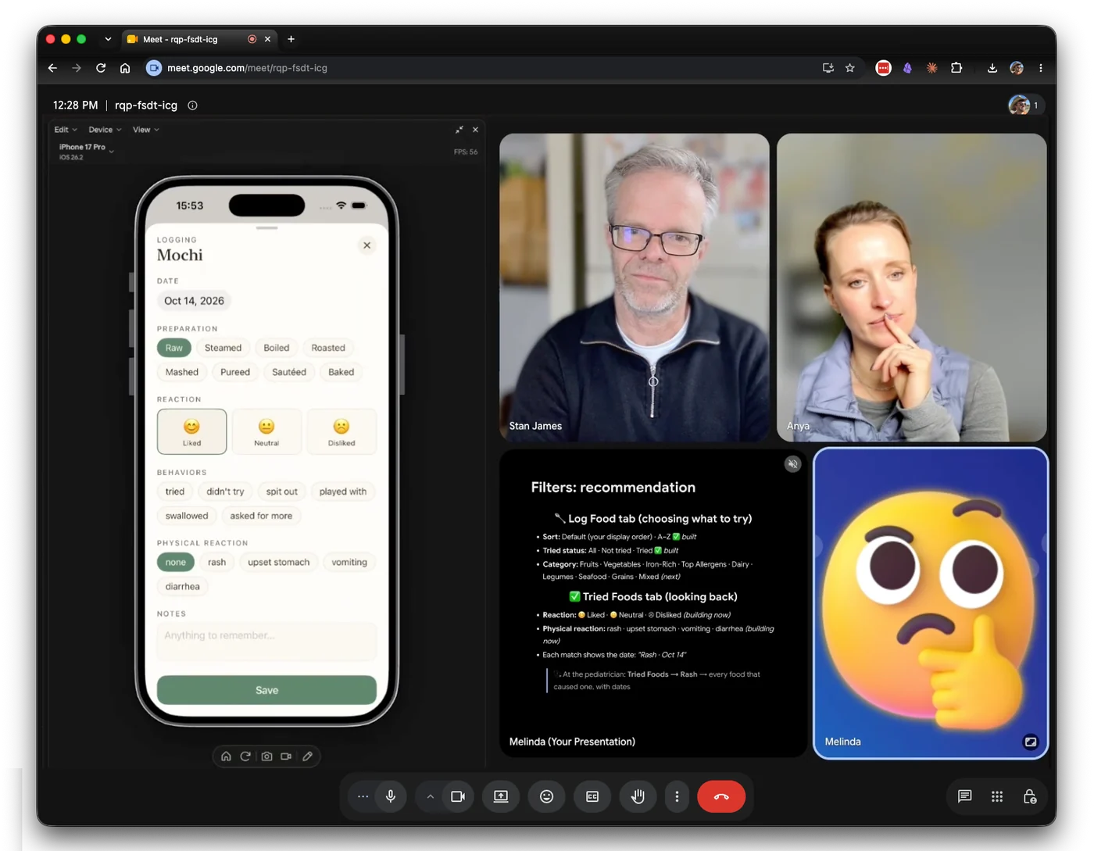Open host controls lock icon

[x=1030, y=796]
